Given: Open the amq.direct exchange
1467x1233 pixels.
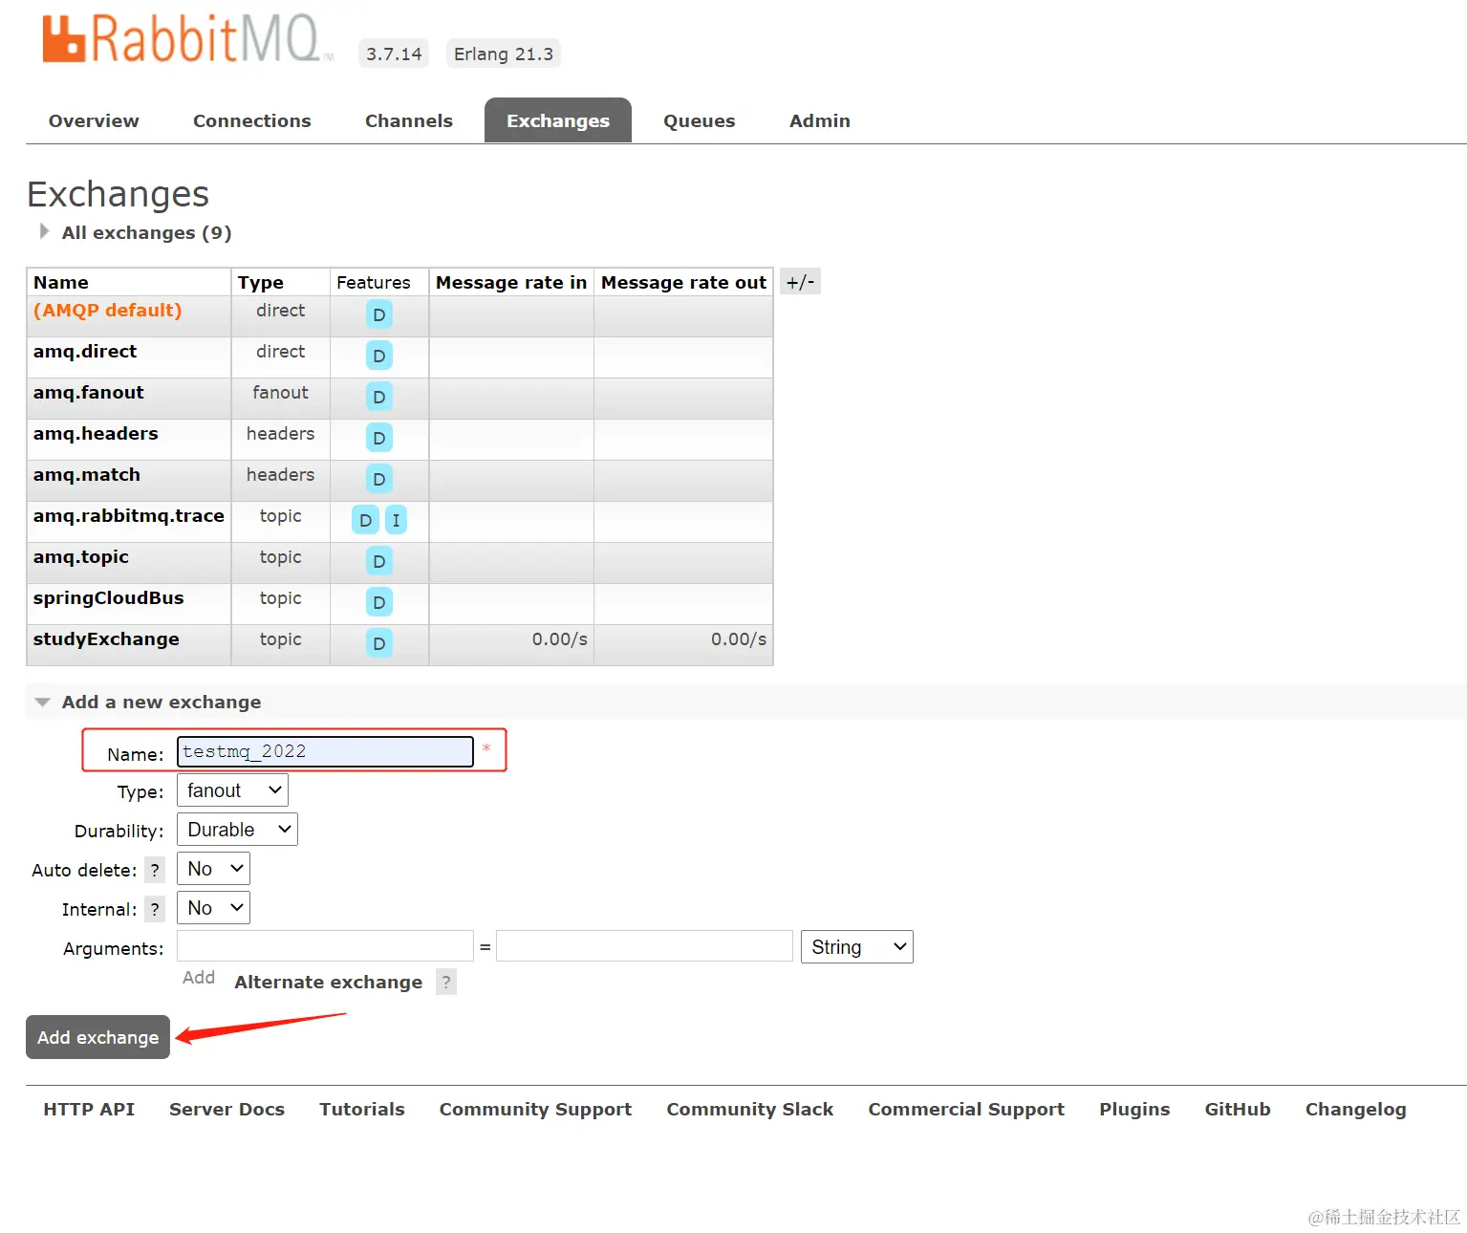Looking at the screenshot, I should click(x=85, y=352).
